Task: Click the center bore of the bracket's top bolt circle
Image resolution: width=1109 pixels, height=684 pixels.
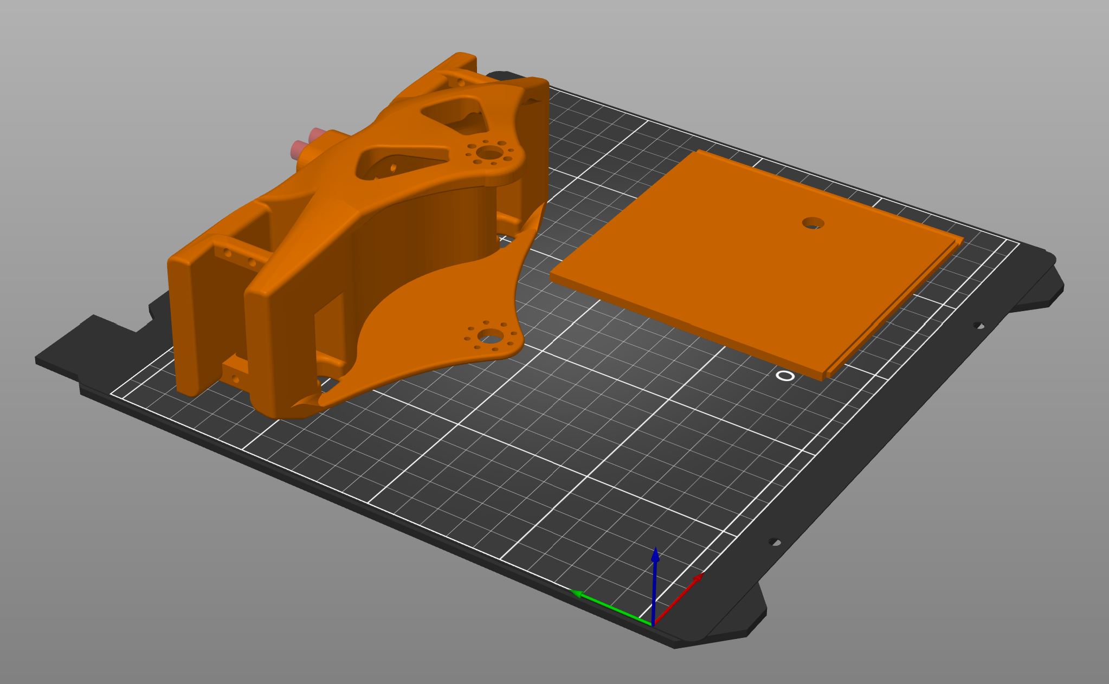Action: pyautogui.click(x=490, y=153)
